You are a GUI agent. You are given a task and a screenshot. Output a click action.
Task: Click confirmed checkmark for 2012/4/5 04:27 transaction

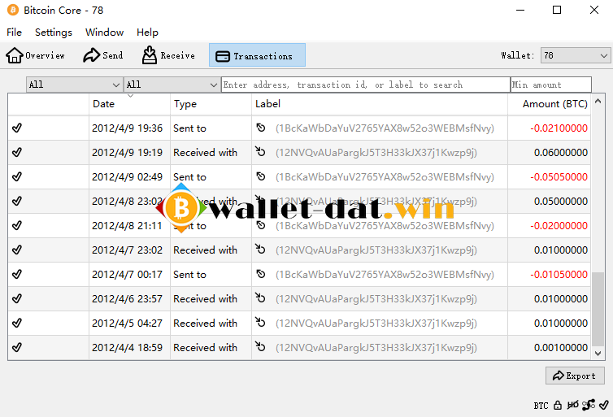pos(17,323)
